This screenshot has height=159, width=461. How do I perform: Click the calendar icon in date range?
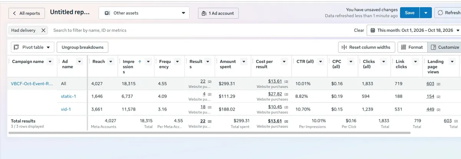pos(373,30)
